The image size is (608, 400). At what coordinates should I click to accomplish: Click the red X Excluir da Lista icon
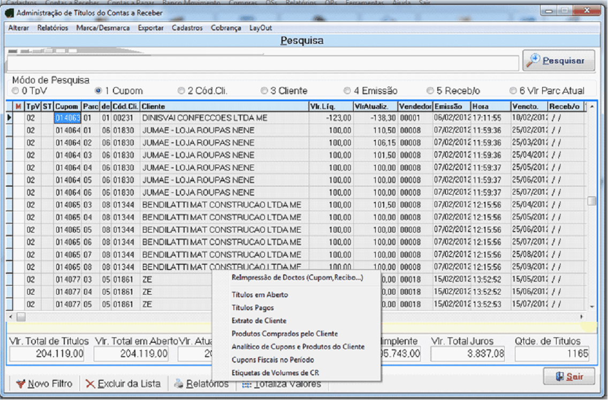pyautogui.click(x=90, y=383)
